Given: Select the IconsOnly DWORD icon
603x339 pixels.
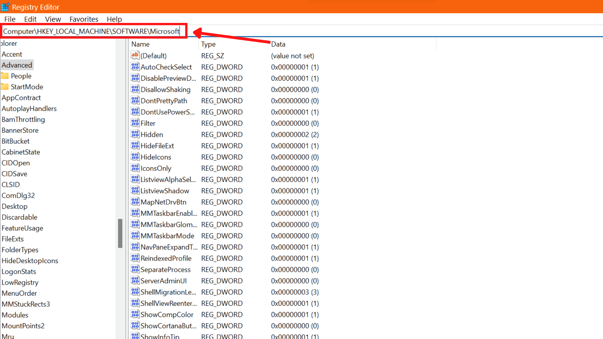Looking at the screenshot, I should pos(135,168).
